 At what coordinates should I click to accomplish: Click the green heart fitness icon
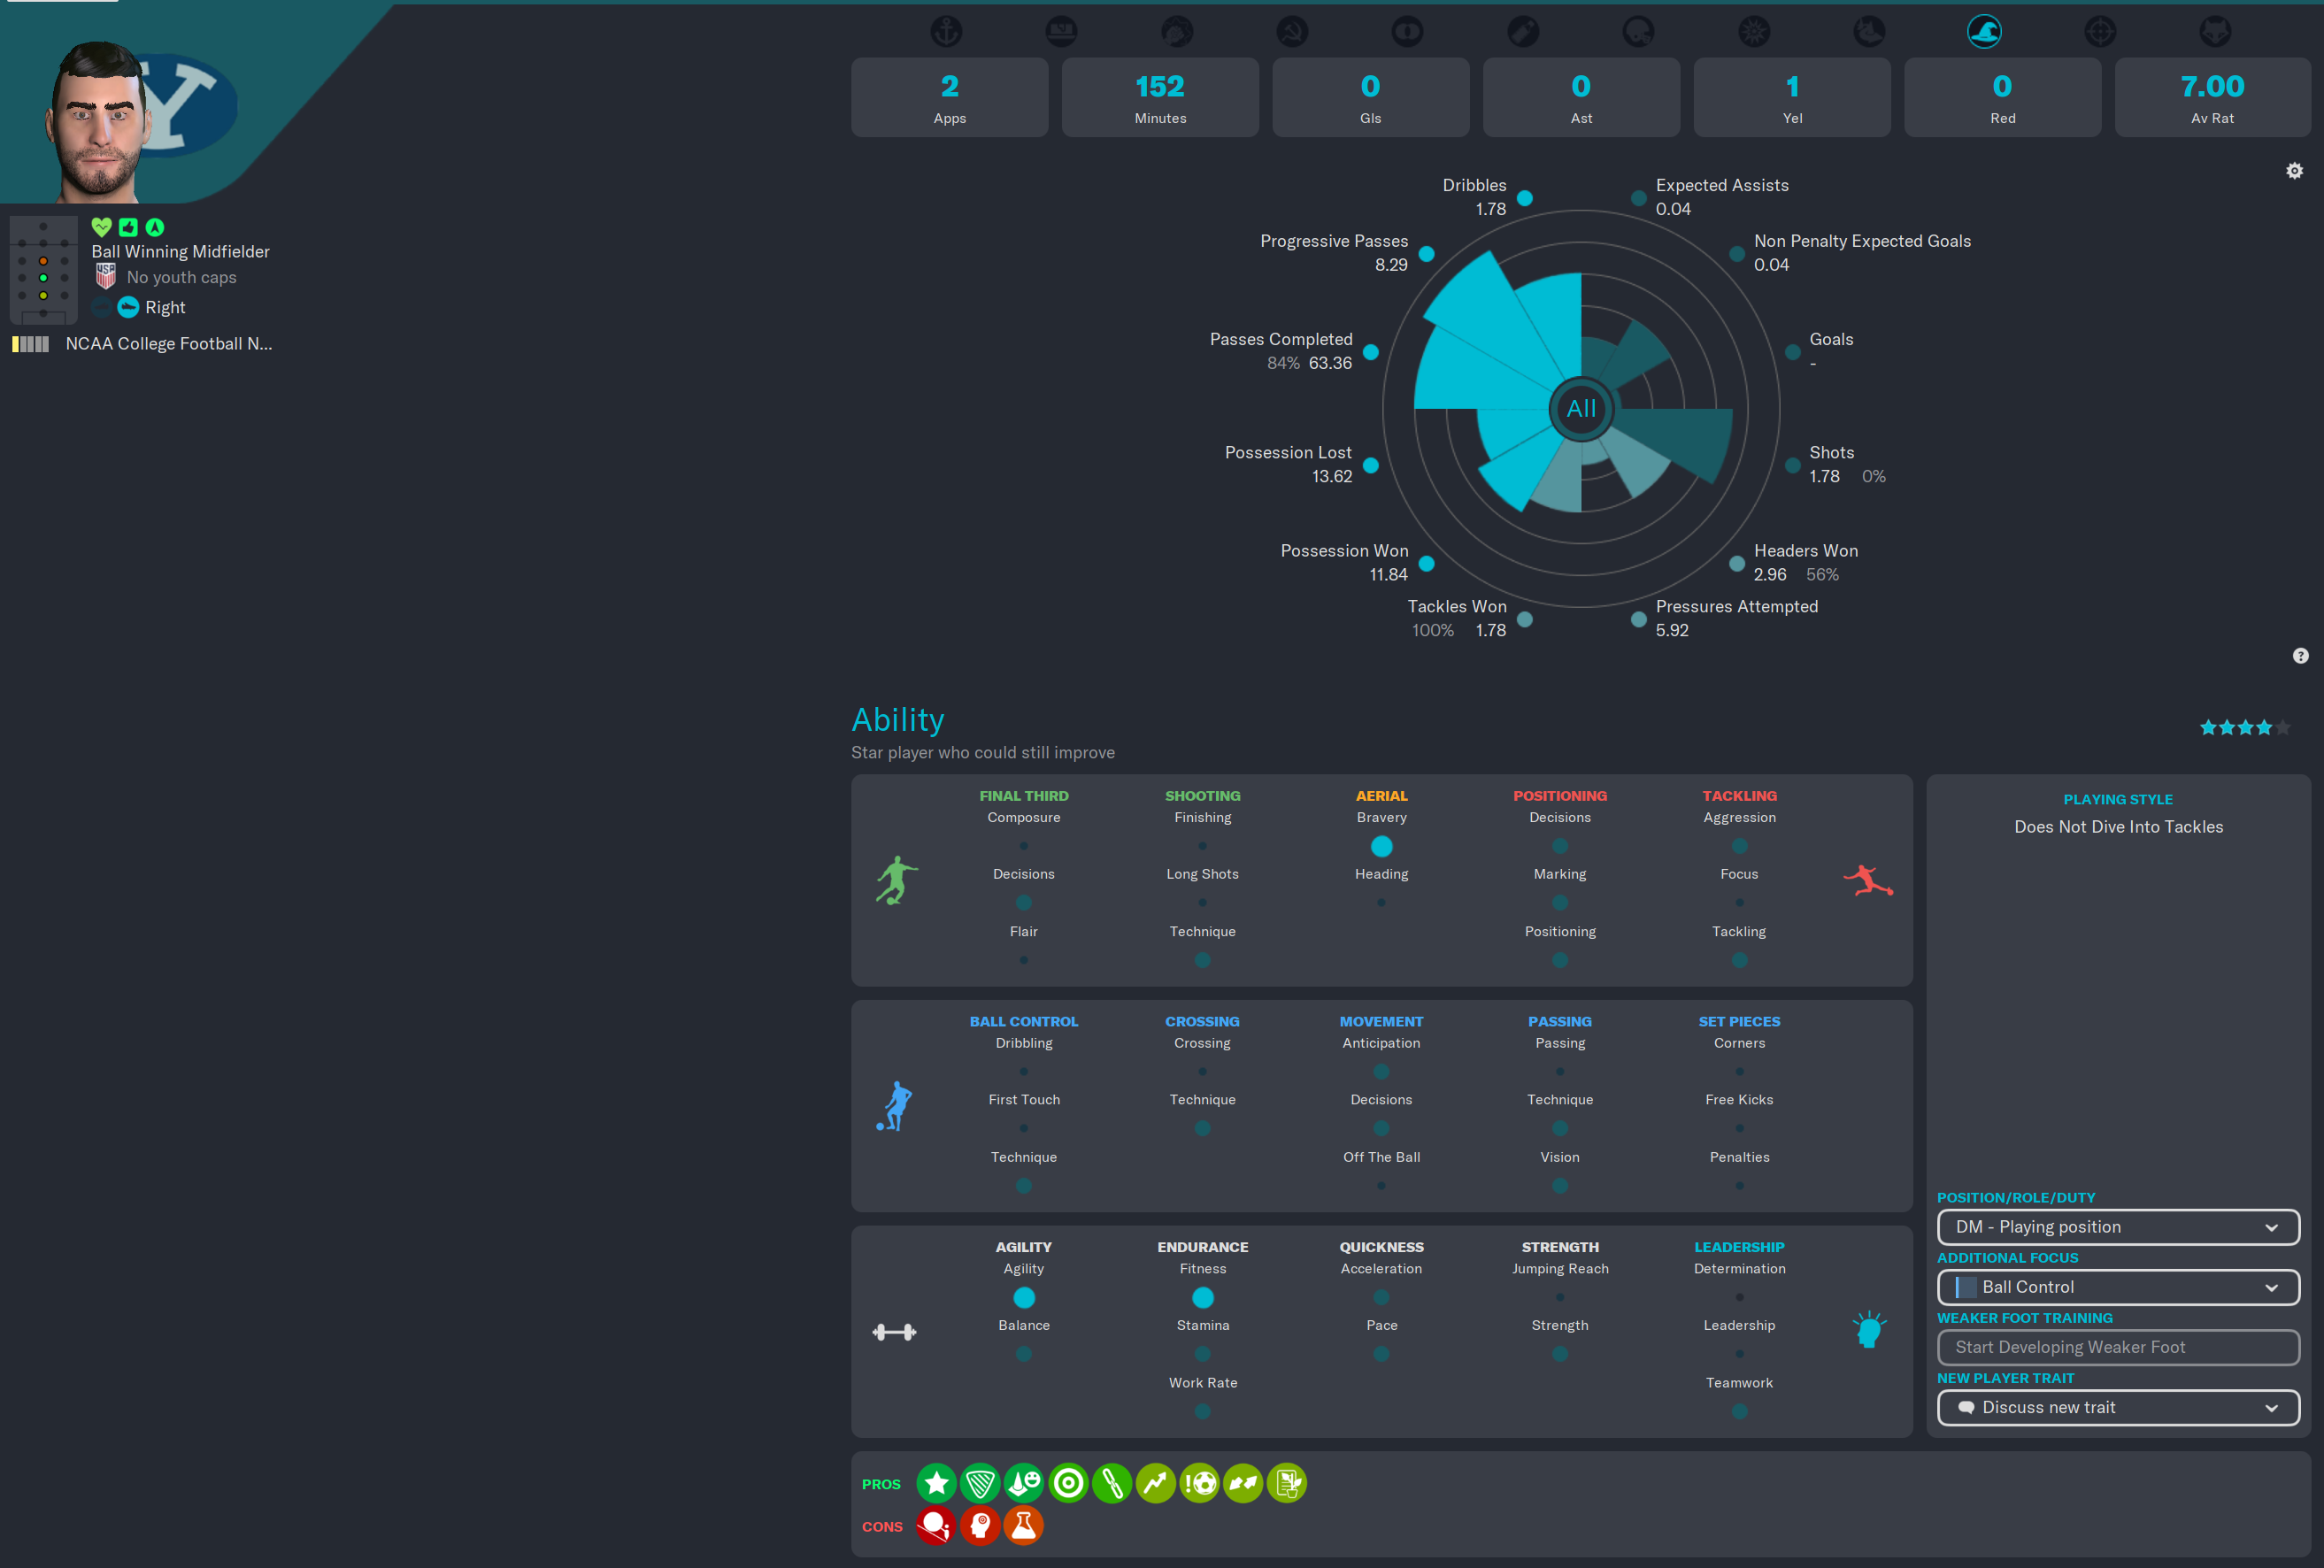click(x=101, y=227)
